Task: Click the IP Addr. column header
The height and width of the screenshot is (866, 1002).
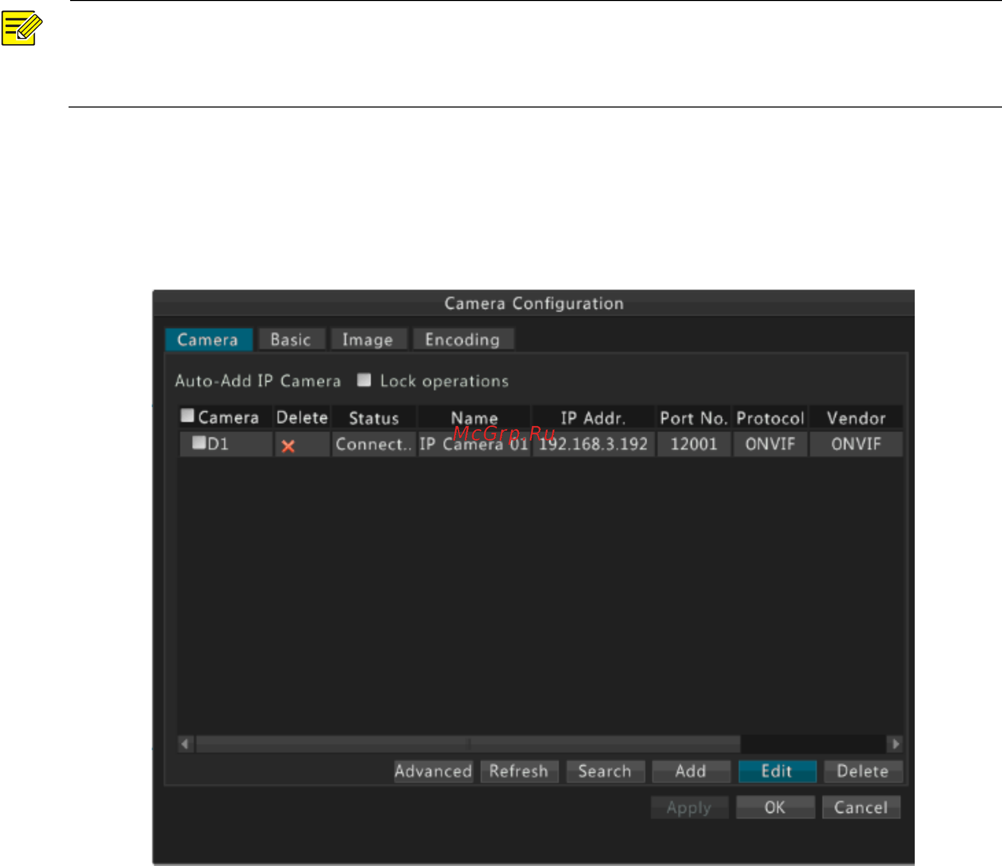Action: [593, 418]
